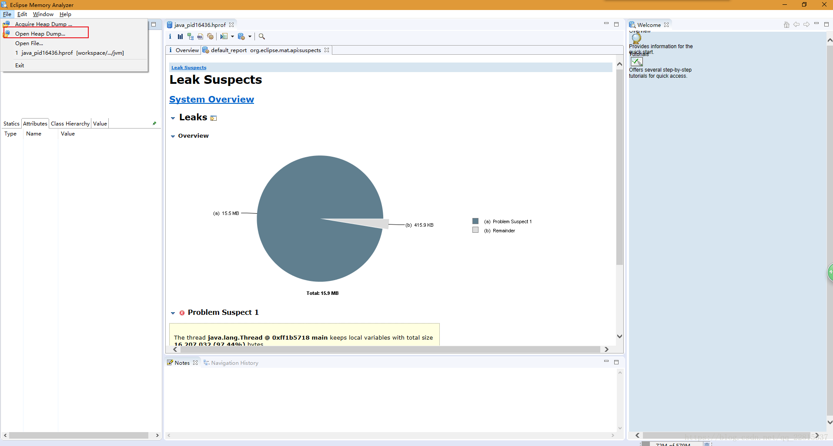Click the Value column header in inspector table
Image resolution: width=833 pixels, height=446 pixels.
[110, 134]
